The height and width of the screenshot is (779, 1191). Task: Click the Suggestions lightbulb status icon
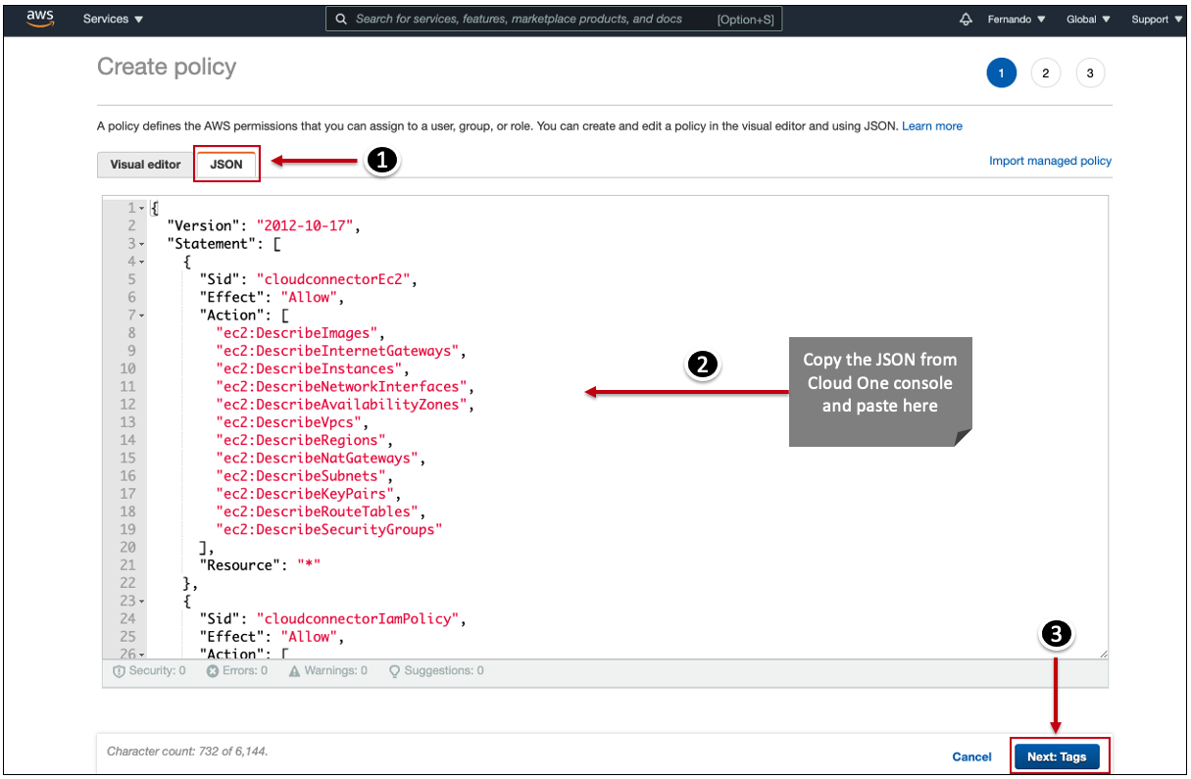pos(395,671)
